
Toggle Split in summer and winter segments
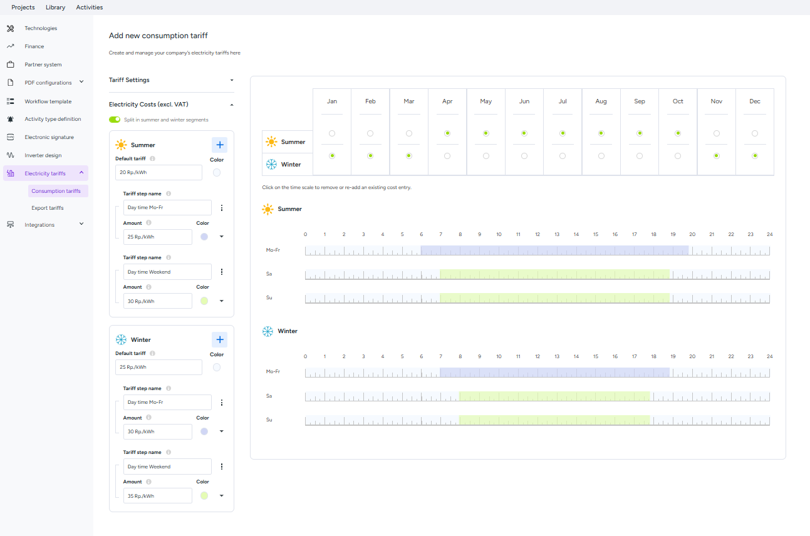[x=115, y=120]
